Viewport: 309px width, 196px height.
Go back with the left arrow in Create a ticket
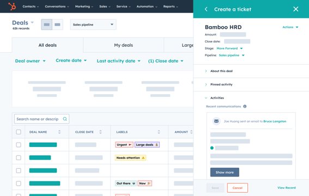[206, 9]
